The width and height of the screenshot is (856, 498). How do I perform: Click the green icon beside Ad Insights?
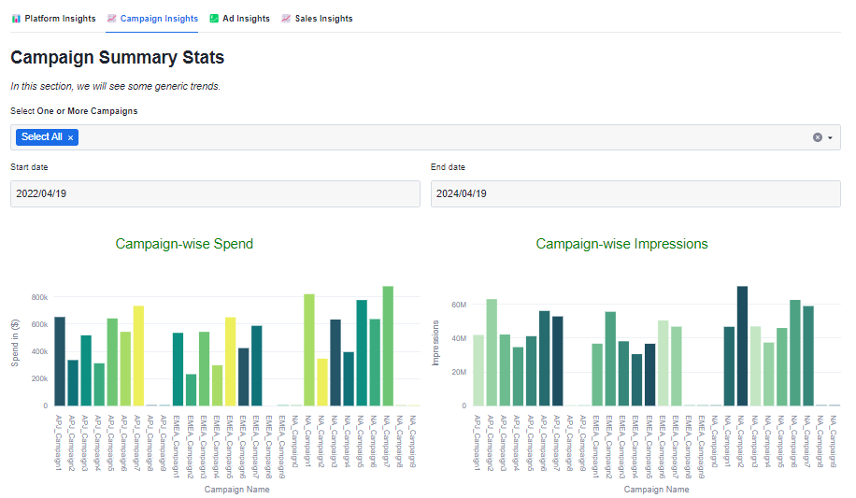coord(214,19)
